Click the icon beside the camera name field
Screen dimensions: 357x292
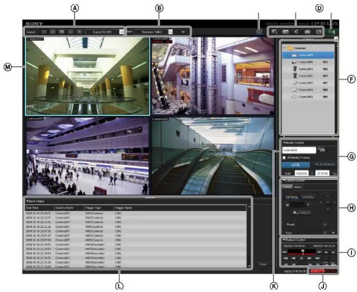(321, 150)
